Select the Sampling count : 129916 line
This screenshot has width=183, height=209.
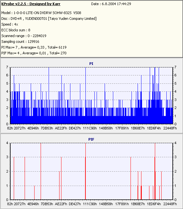coord(20,42)
